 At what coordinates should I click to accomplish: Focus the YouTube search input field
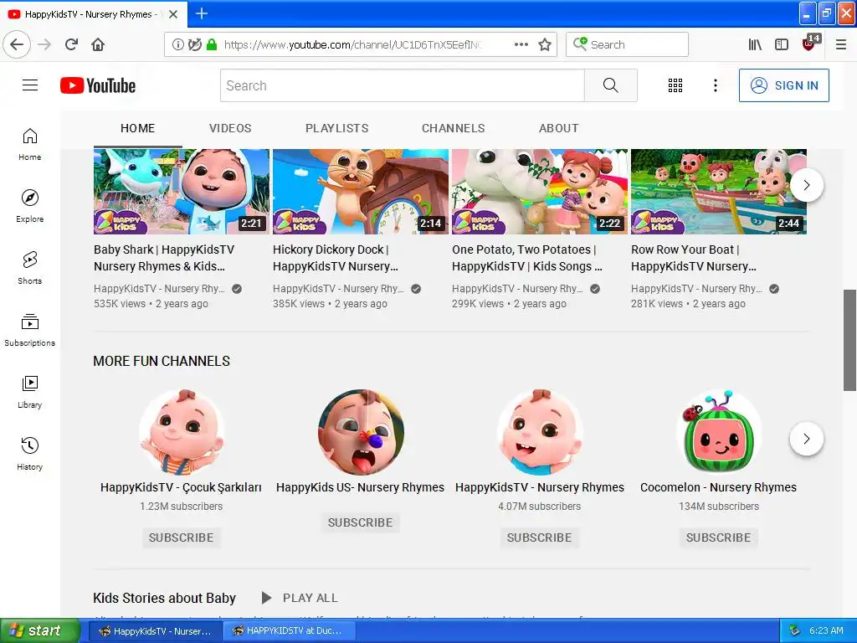coord(403,85)
